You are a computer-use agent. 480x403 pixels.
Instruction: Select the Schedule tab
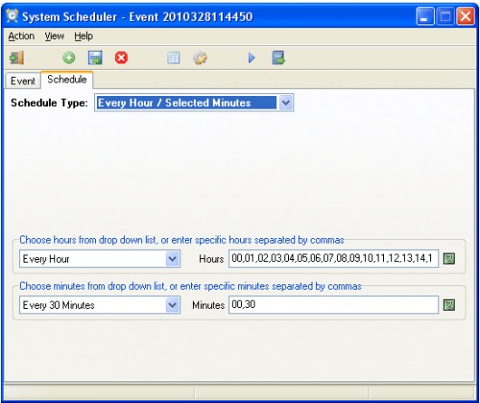coord(67,80)
